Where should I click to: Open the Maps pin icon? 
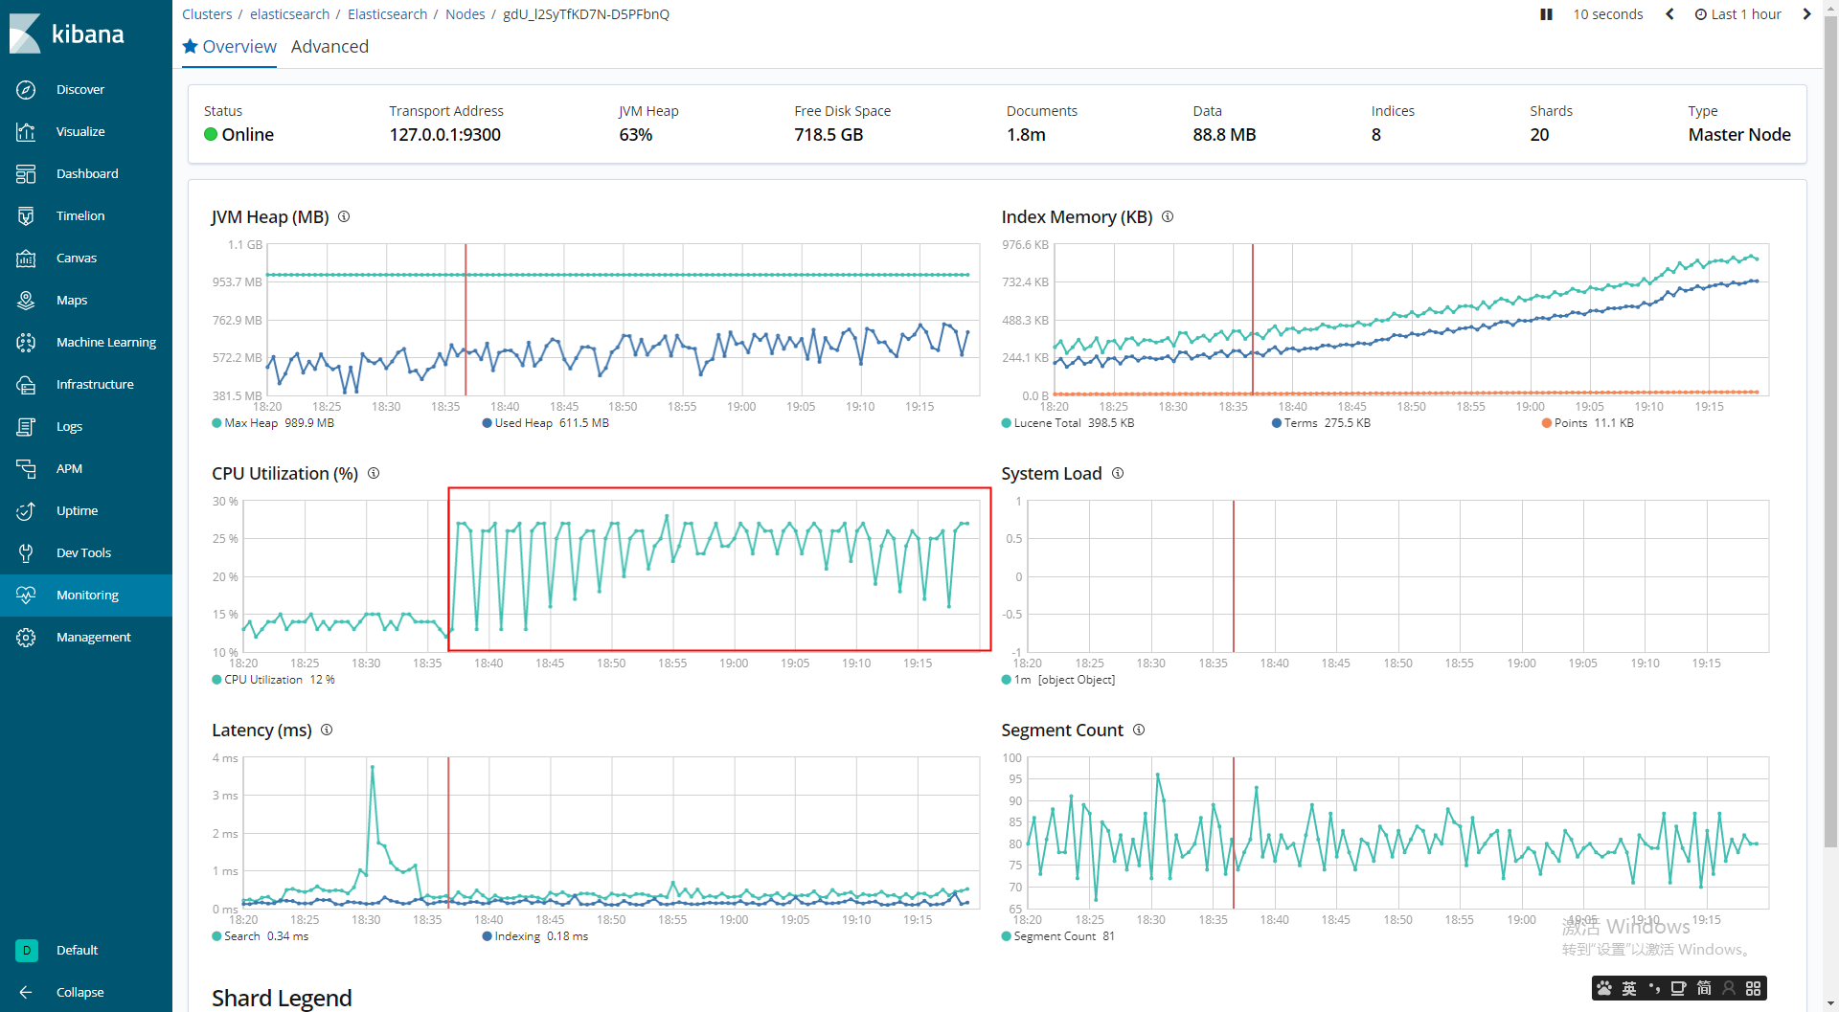coord(26,300)
